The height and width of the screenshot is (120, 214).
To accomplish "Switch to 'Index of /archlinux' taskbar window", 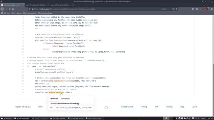I will tap(40, 118).
